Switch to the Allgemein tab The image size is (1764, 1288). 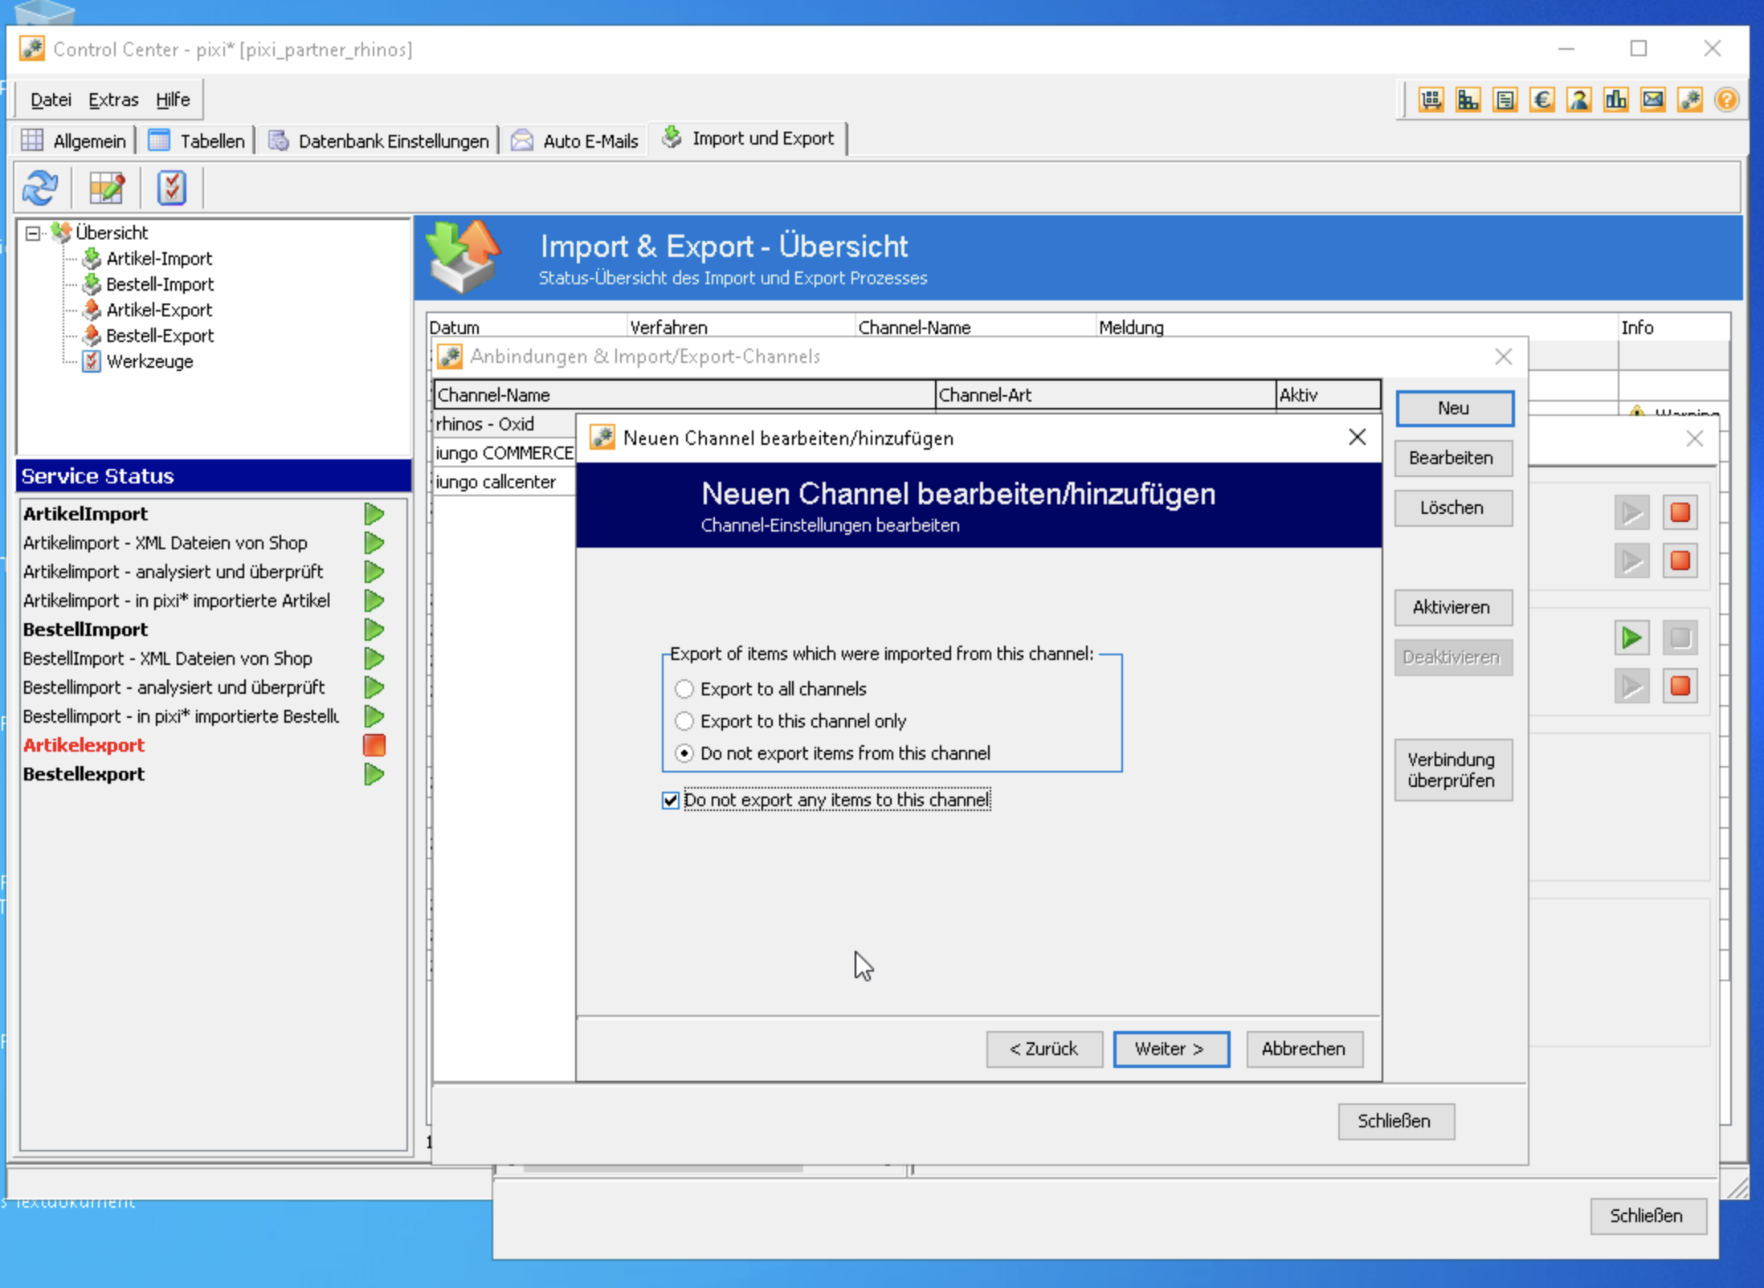[74, 141]
